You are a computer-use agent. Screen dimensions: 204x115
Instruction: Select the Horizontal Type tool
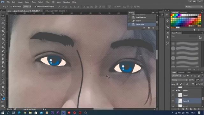click(3, 75)
